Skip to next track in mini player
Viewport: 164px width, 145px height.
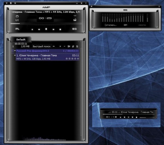pos(133,117)
